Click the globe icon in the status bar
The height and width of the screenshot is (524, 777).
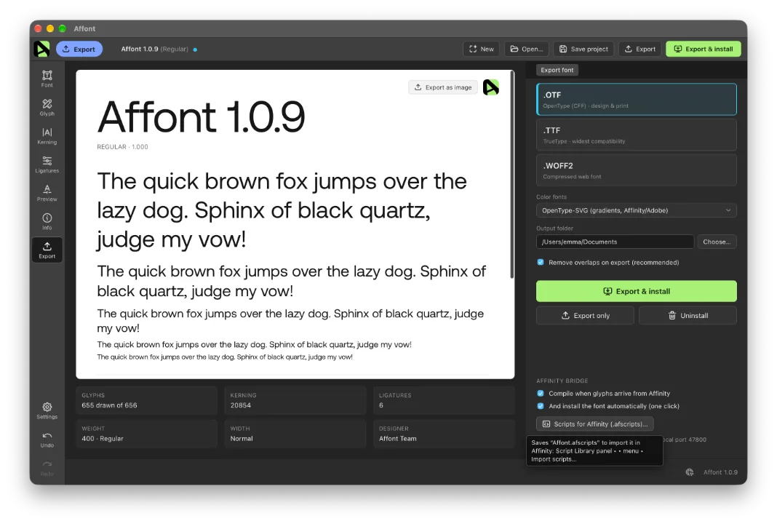click(x=689, y=472)
